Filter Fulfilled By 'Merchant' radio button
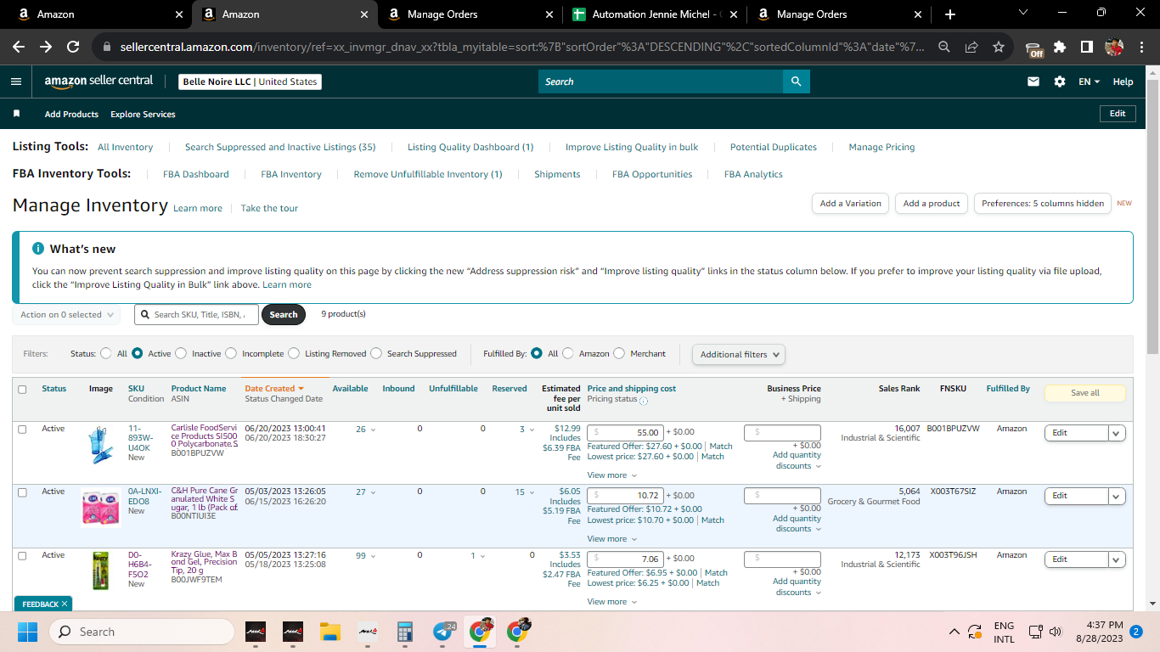The width and height of the screenshot is (1160, 652). [x=619, y=353]
